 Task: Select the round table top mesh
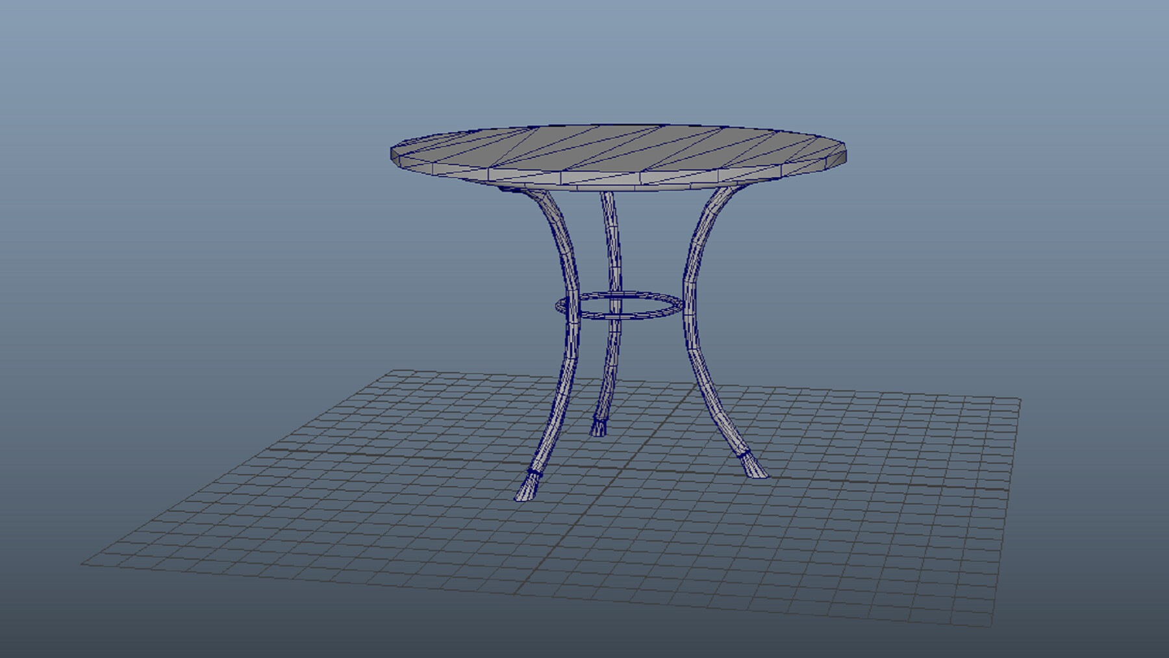point(617,149)
